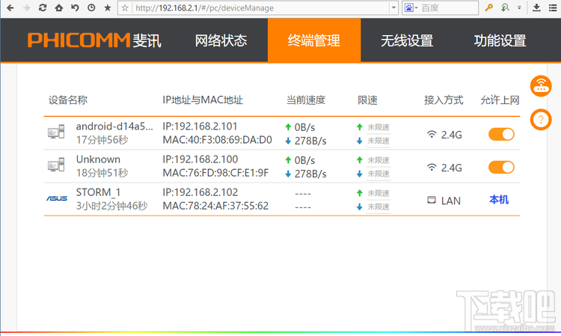The image size is (561, 336).
Task: Click the LAN port icon for STORM_1
Action: click(x=432, y=200)
